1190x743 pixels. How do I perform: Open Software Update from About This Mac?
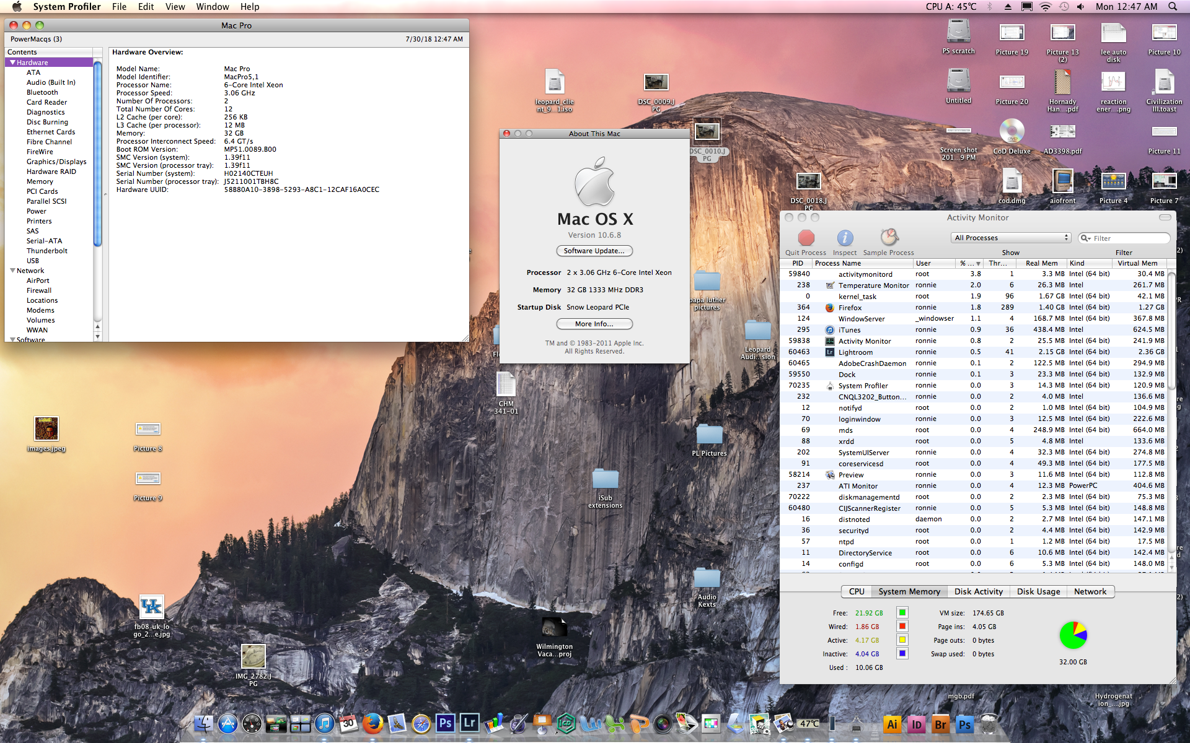[x=594, y=251]
